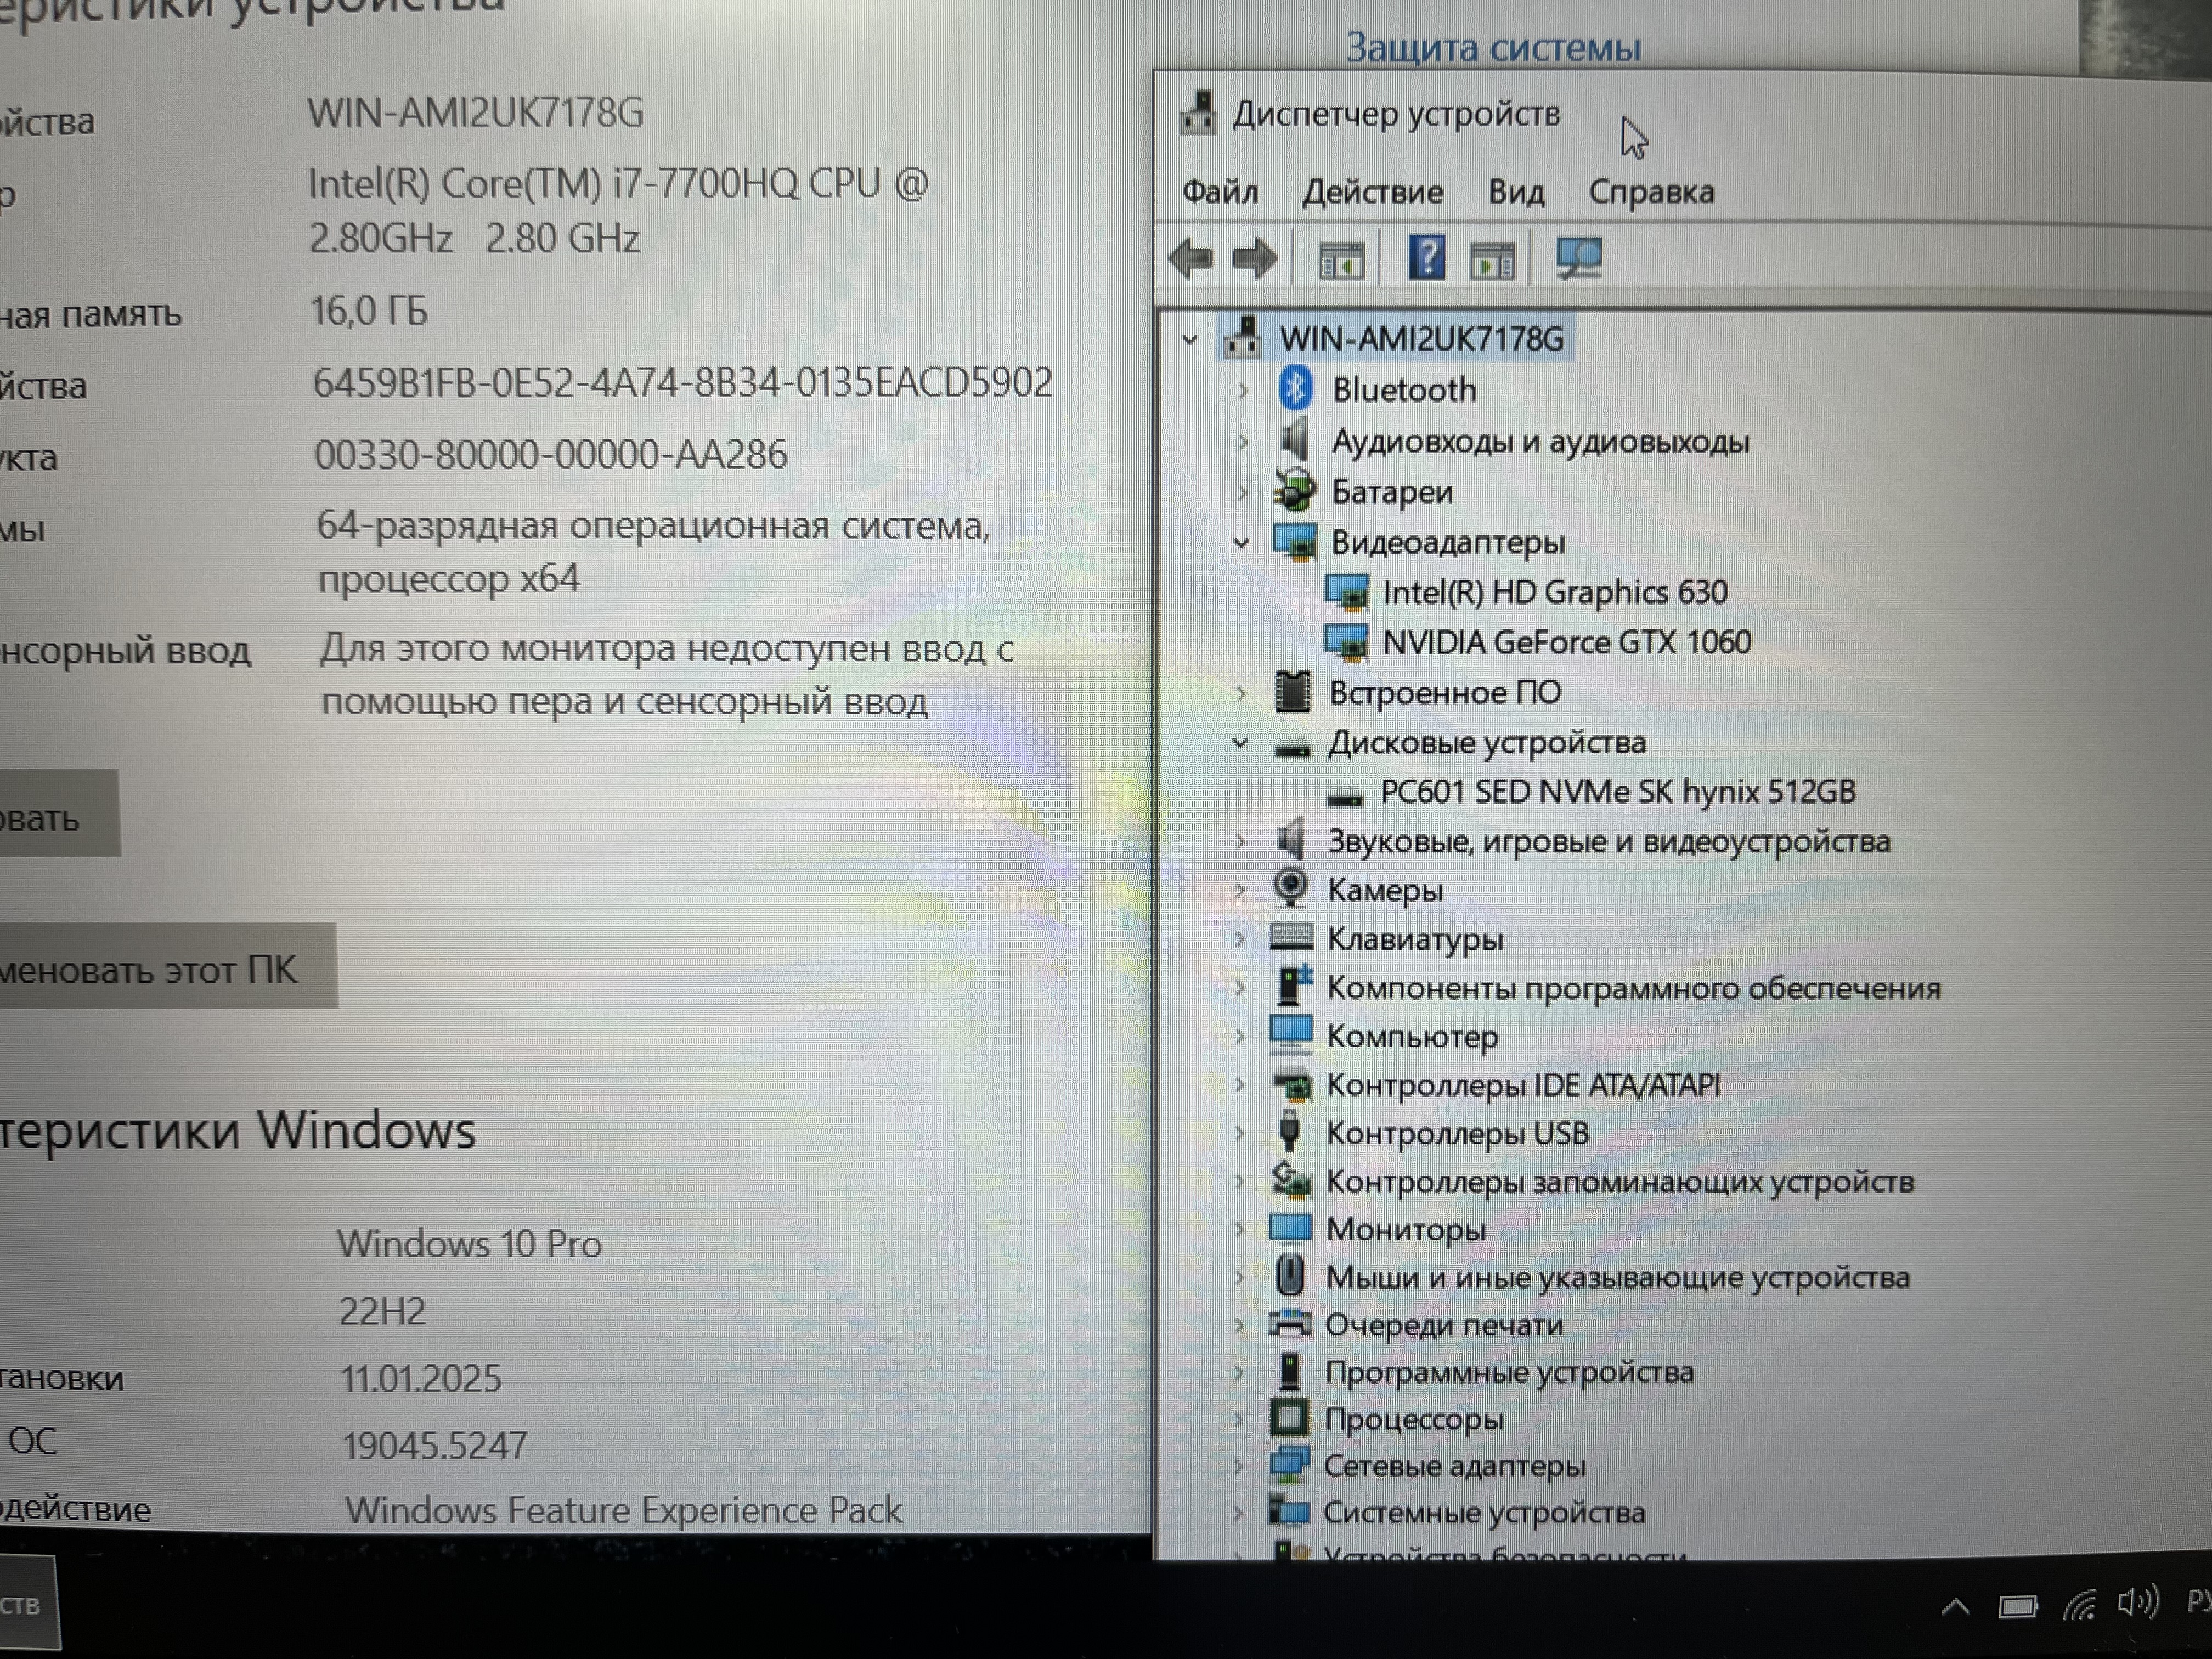Collapse the Дисковые устройства category
Image resolution: width=2212 pixels, height=1659 pixels.
coord(1240,743)
